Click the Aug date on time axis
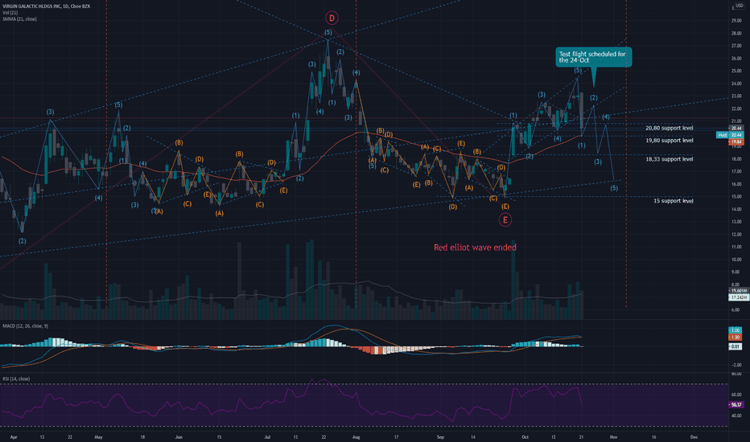750x442 pixels. 356,437
